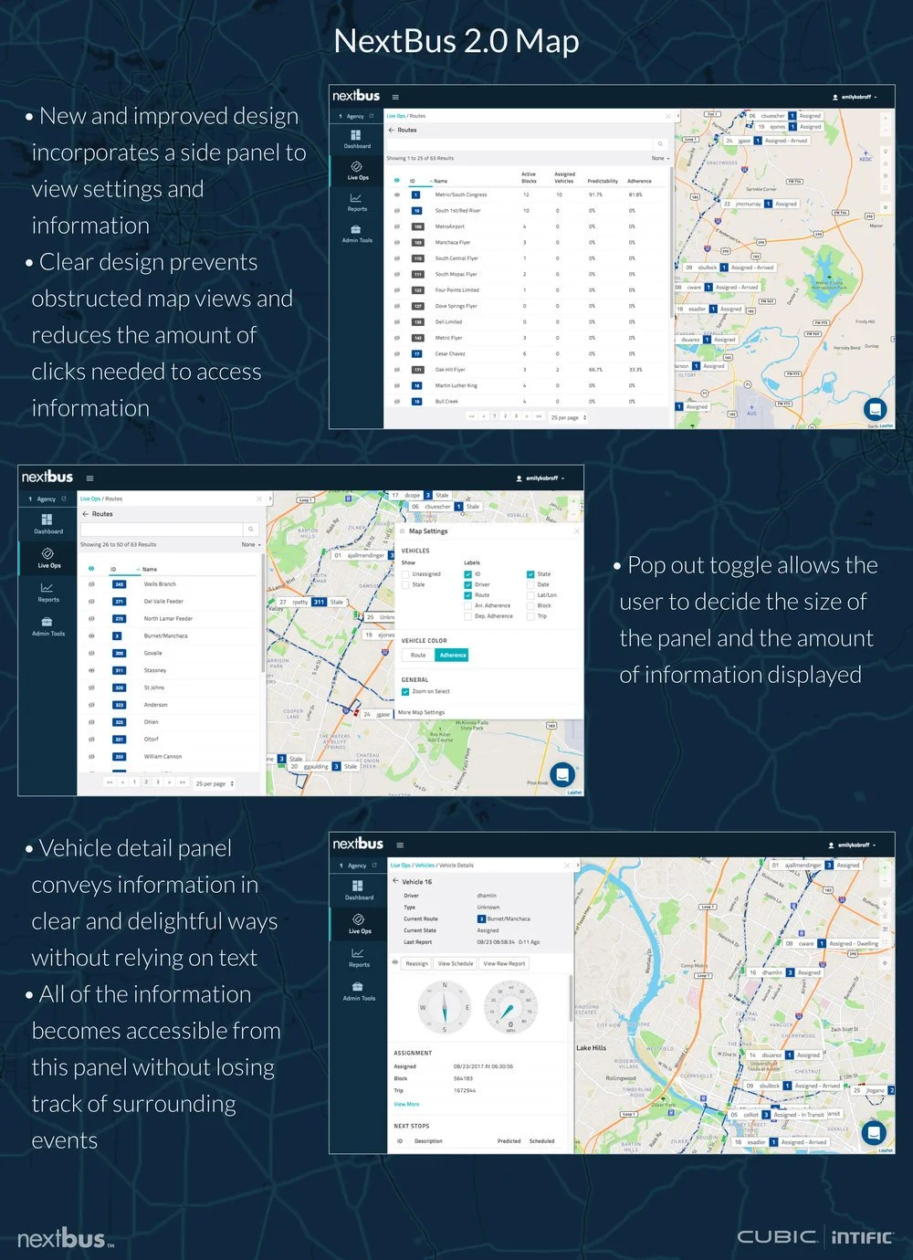Click the Reassign button for Vehicle 16
This screenshot has width=913, height=1260.
coord(416,963)
